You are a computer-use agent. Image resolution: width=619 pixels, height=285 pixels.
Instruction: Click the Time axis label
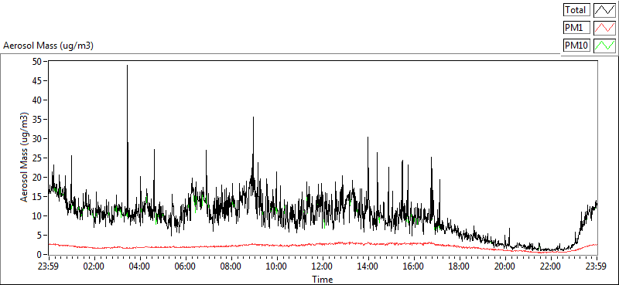pos(323,280)
